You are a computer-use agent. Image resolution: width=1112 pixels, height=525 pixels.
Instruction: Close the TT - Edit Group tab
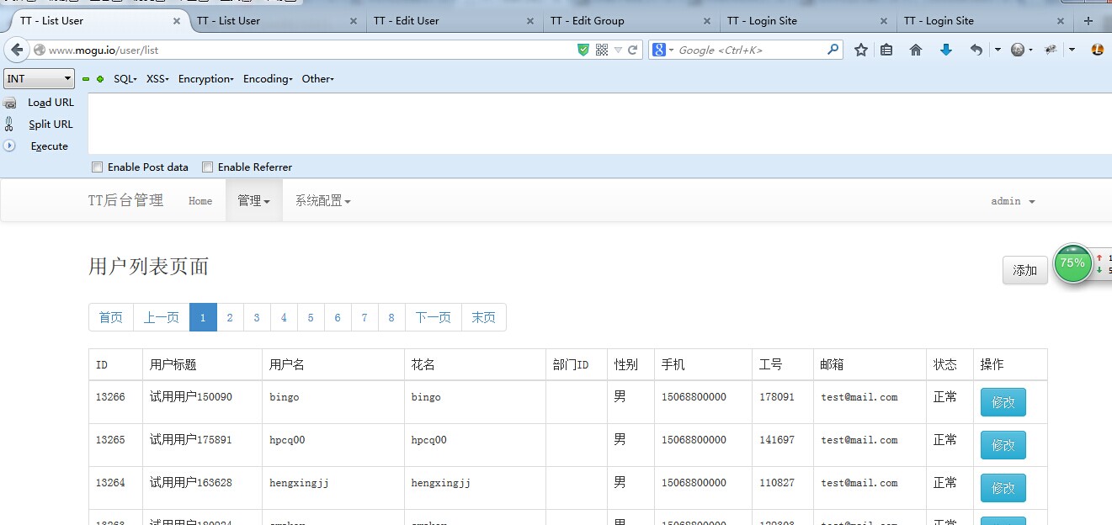coord(707,21)
